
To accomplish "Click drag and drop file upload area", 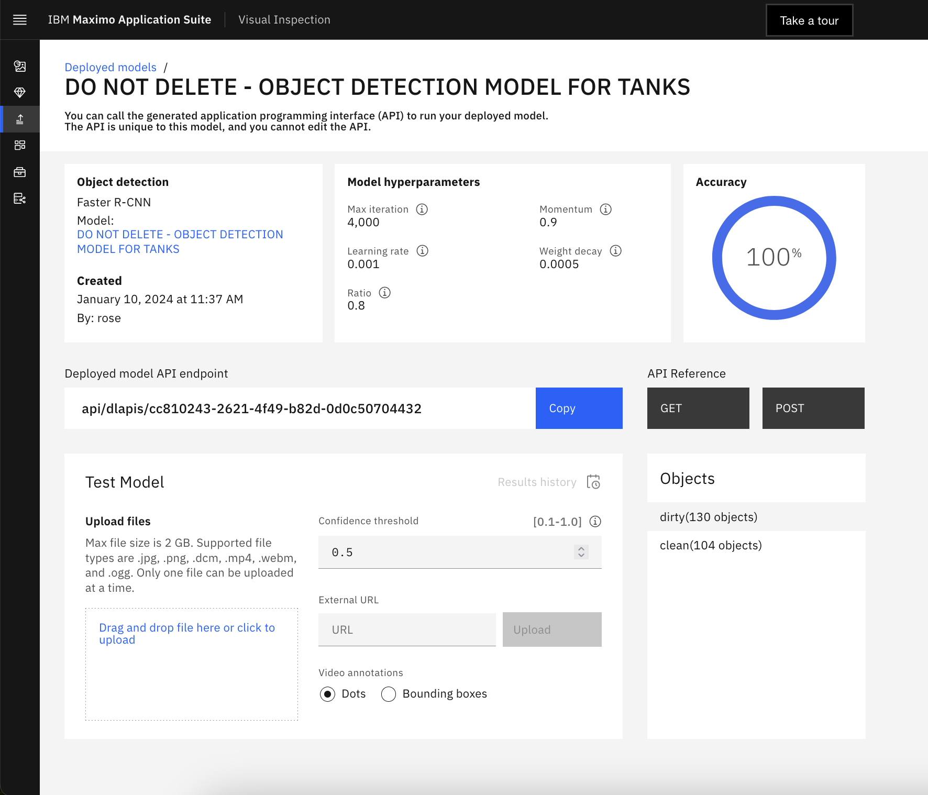I will (192, 664).
